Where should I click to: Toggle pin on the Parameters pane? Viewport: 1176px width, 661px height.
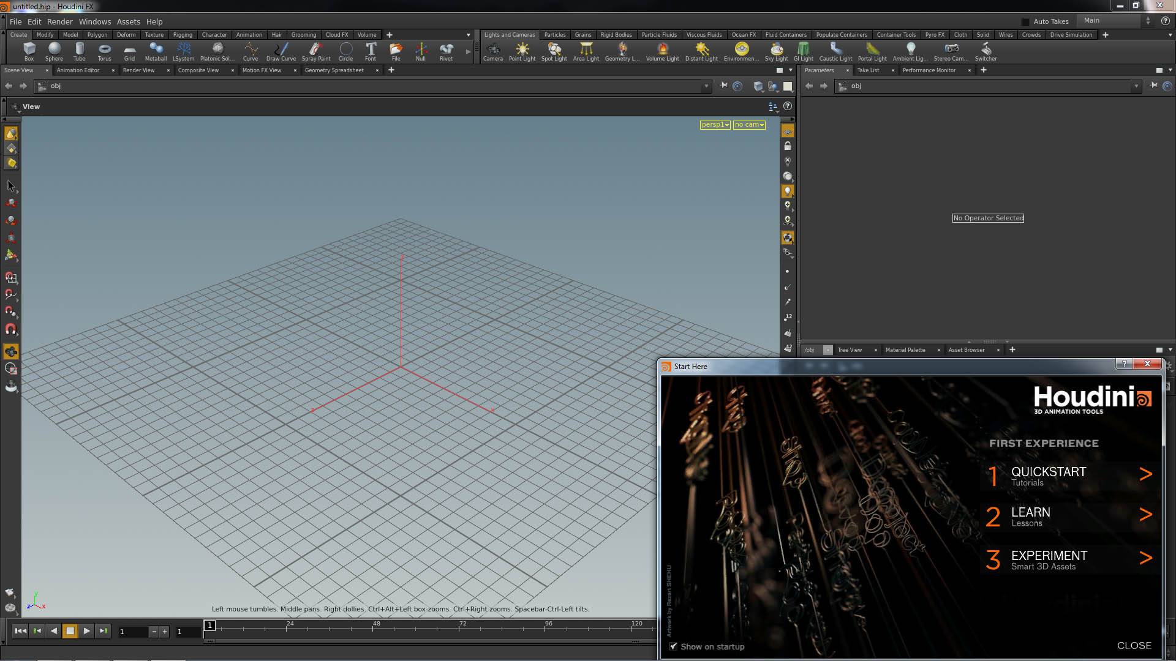point(1154,86)
